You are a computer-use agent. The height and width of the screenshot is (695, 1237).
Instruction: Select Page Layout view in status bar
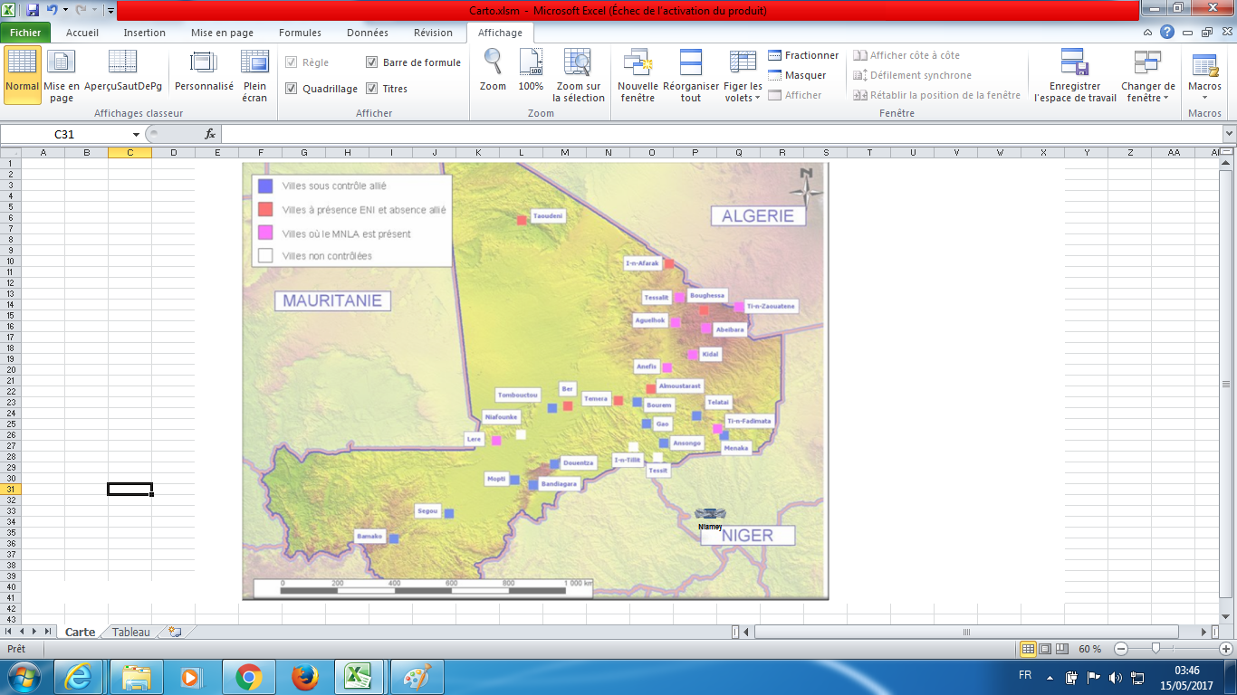click(x=1045, y=649)
